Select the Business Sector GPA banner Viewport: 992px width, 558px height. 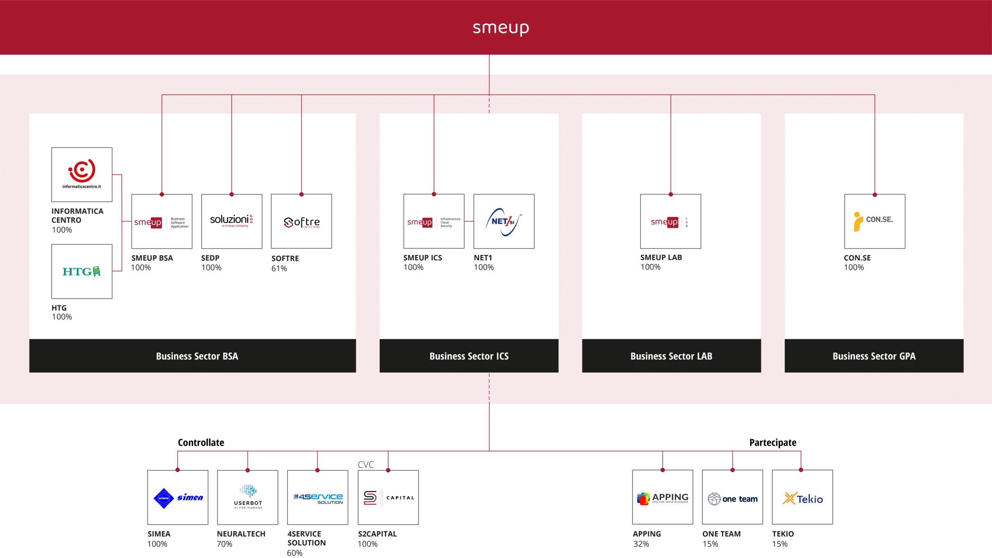coord(874,356)
